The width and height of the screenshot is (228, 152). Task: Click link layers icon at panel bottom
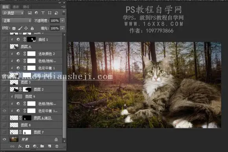(x=12, y=146)
